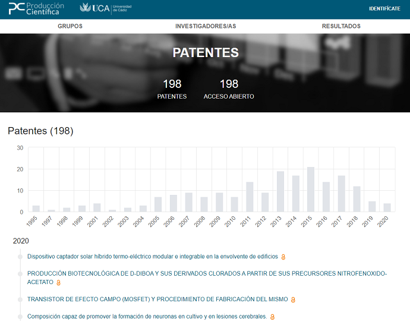The width and height of the screenshot is (410, 328).
Task: Click the 2004 axis label
Action: point(138,222)
